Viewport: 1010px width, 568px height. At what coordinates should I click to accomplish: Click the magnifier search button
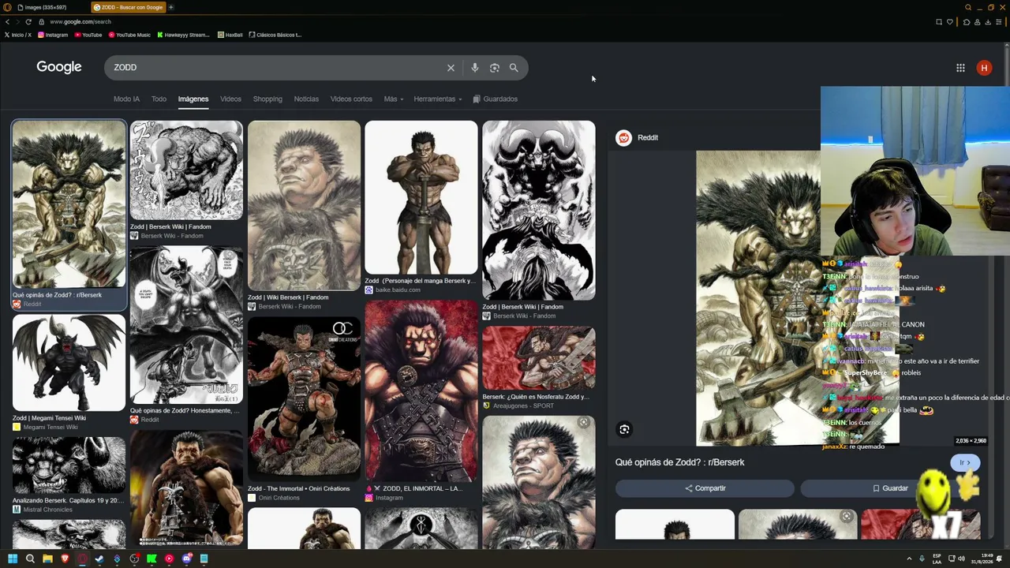click(x=514, y=68)
